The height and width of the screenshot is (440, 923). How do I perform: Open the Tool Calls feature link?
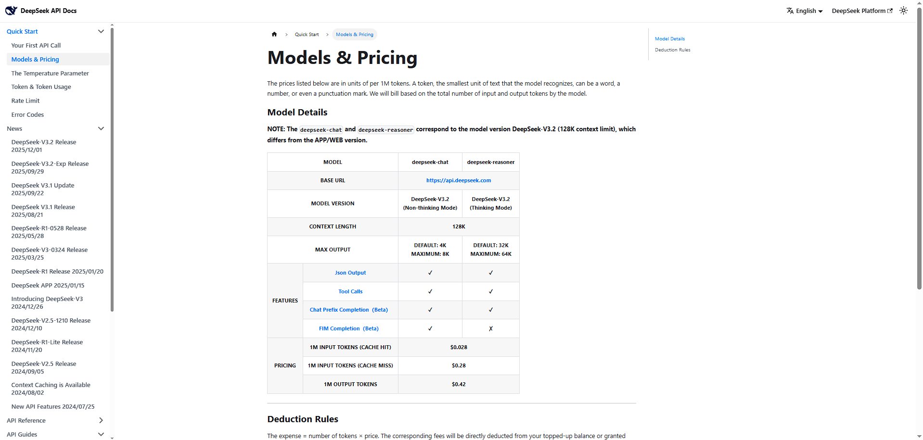[350, 291]
